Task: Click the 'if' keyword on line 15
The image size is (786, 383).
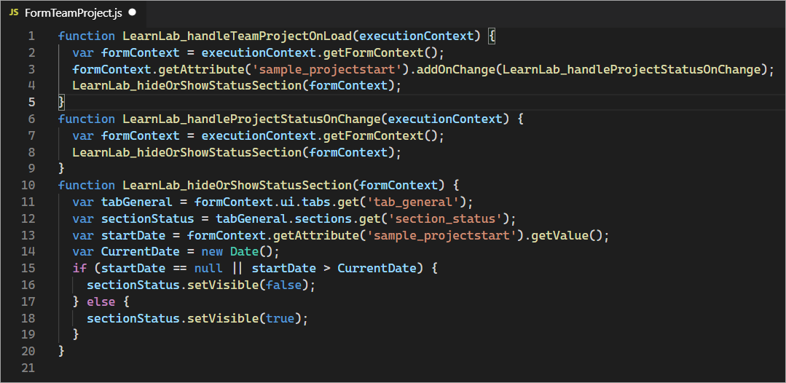Action: tap(79, 268)
